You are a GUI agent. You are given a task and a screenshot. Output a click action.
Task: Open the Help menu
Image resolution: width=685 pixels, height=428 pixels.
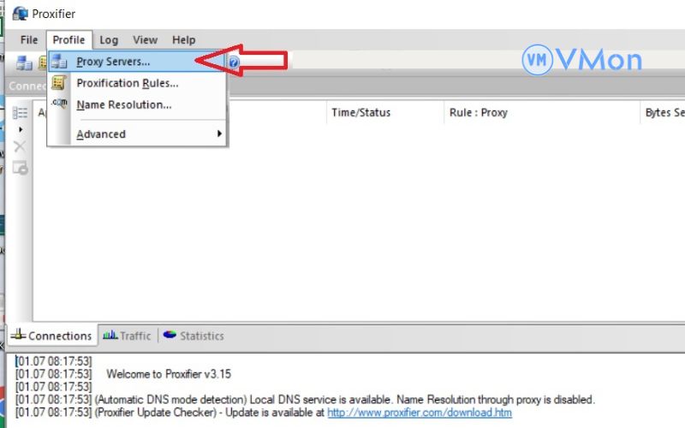[x=183, y=39]
